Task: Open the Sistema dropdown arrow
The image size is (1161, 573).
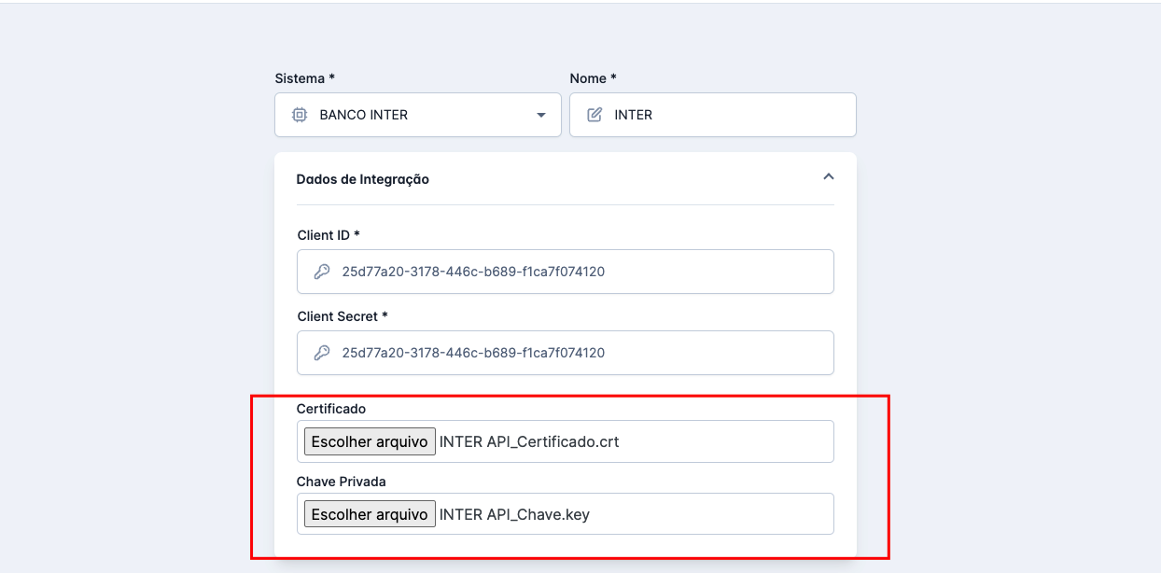Action: (541, 115)
